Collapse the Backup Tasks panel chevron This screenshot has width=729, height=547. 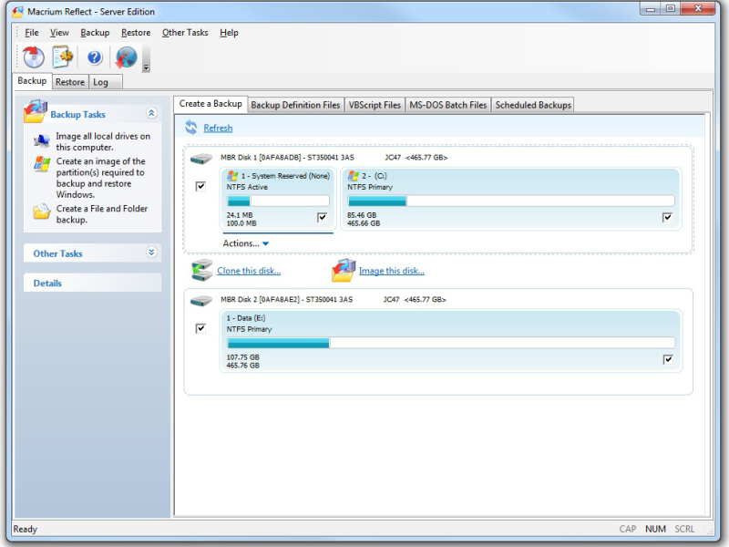tap(151, 113)
